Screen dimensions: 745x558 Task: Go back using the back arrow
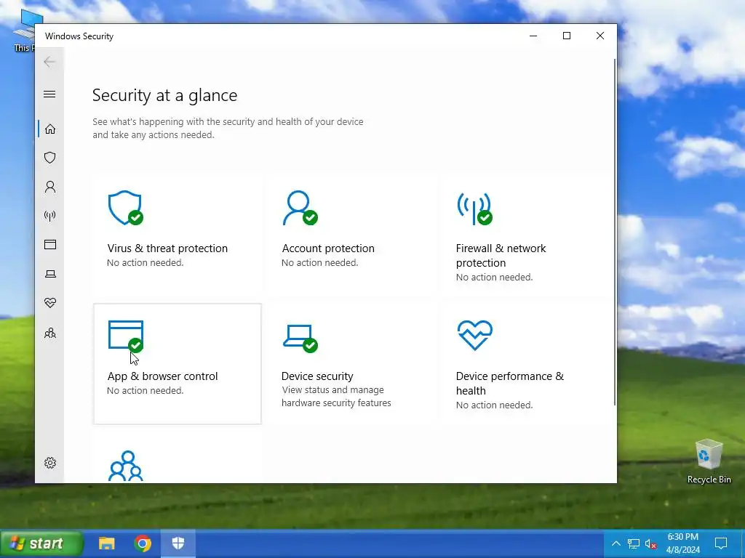tap(49, 62)
